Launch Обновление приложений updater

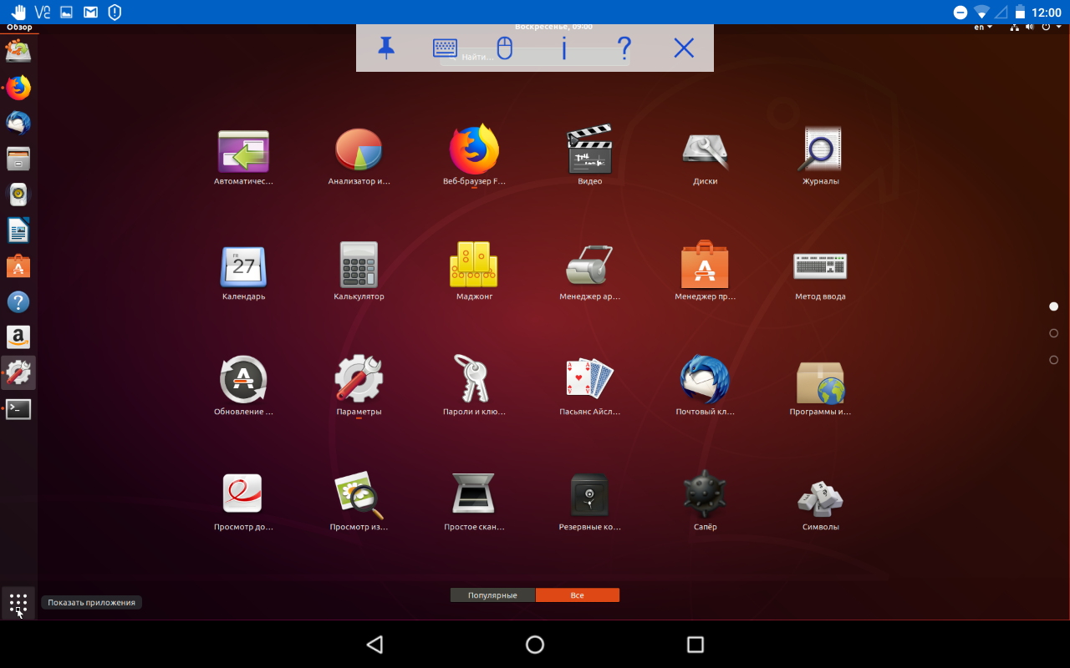[243, 387]
